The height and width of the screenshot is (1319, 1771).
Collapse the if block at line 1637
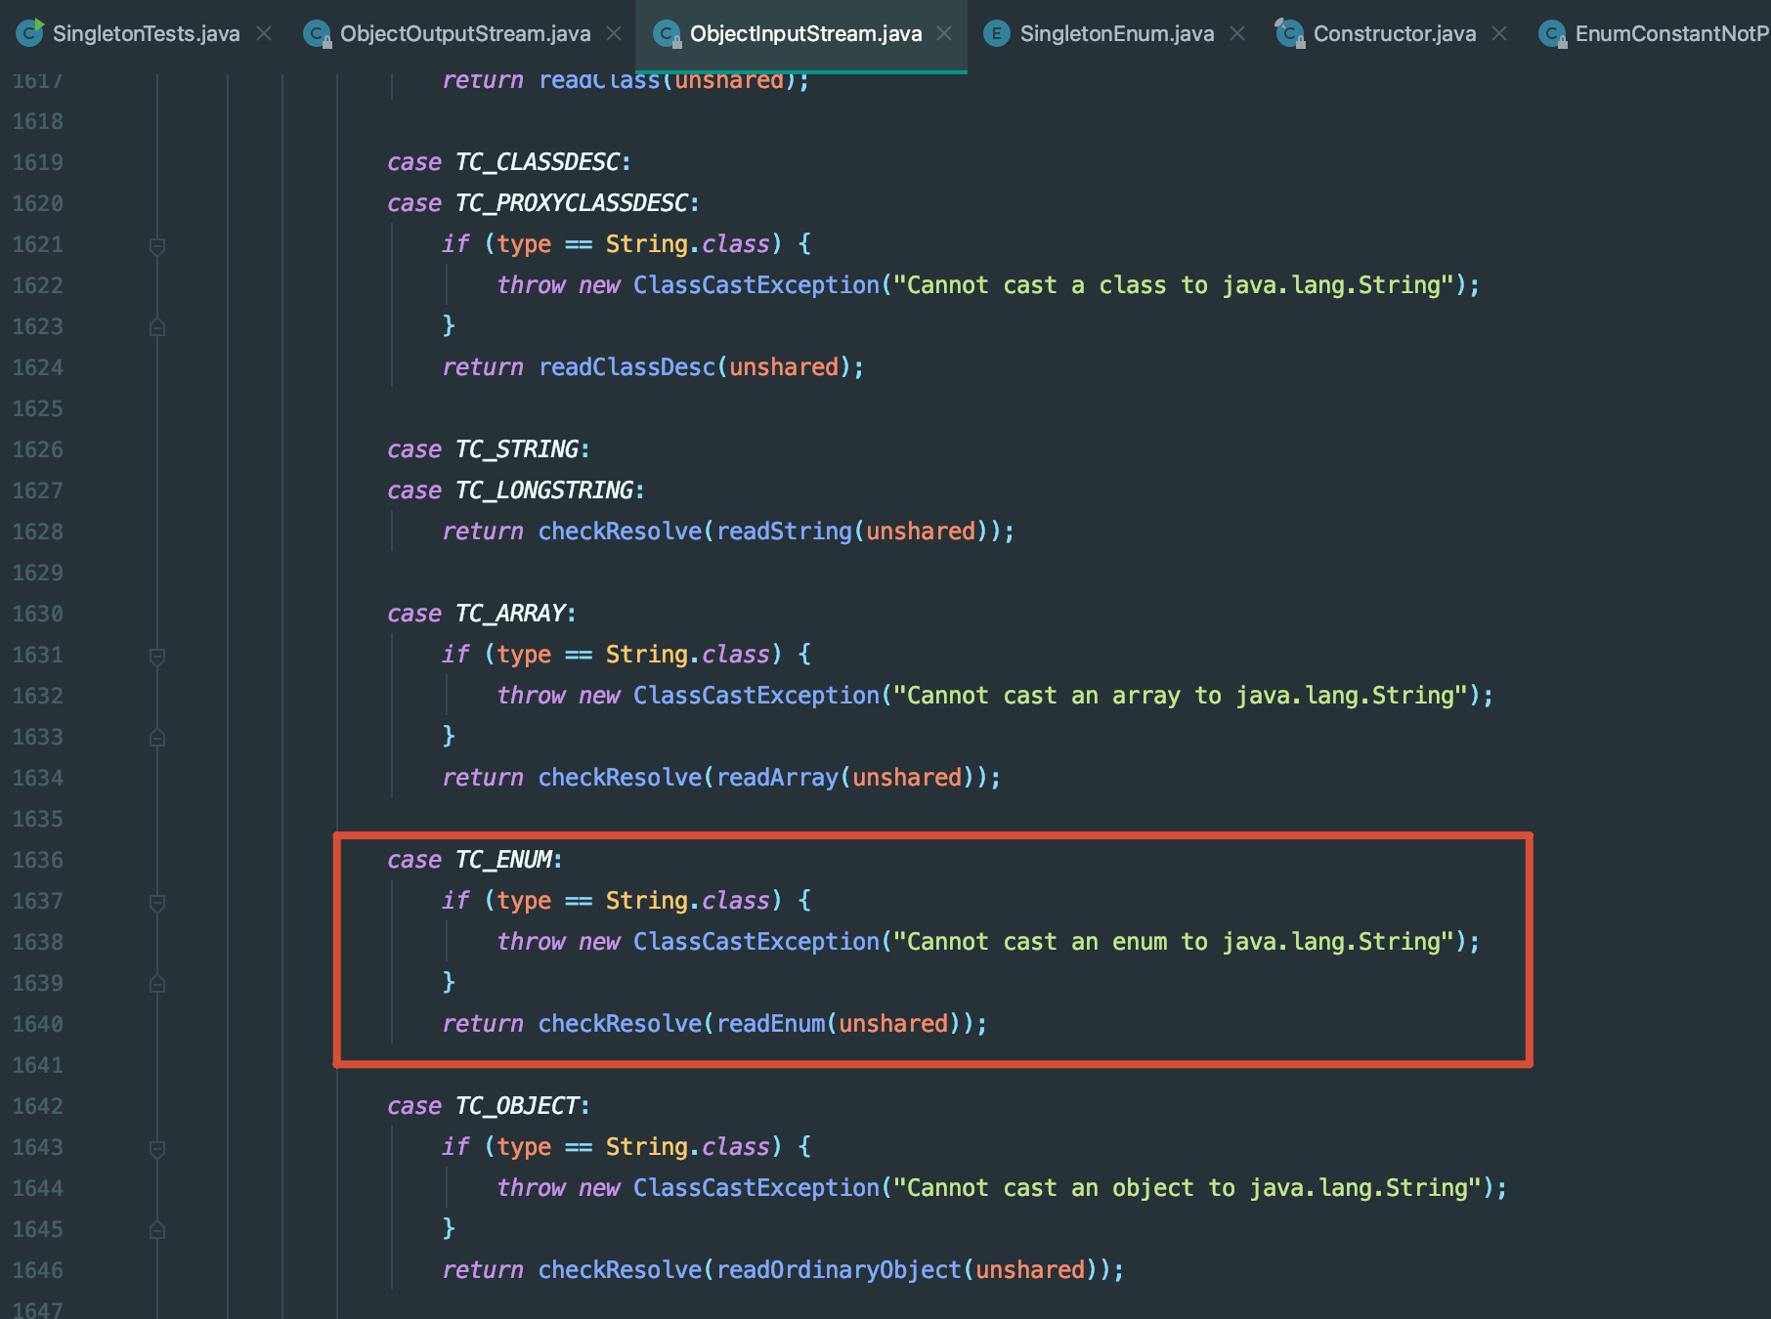click(157, 902)
